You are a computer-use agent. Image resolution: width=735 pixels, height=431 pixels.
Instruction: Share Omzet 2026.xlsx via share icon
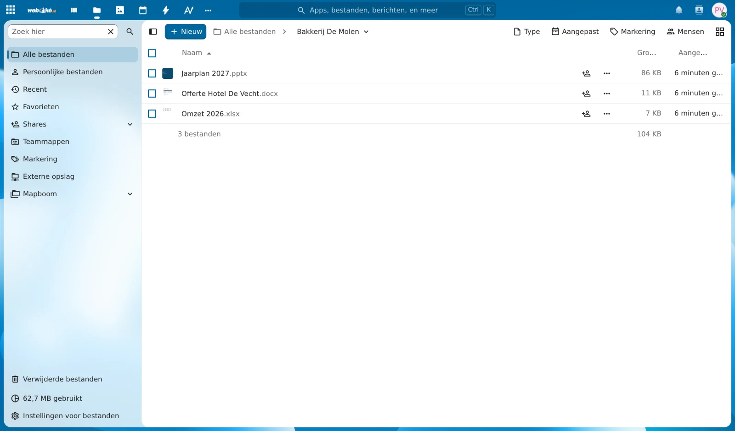tap(586, 114)
